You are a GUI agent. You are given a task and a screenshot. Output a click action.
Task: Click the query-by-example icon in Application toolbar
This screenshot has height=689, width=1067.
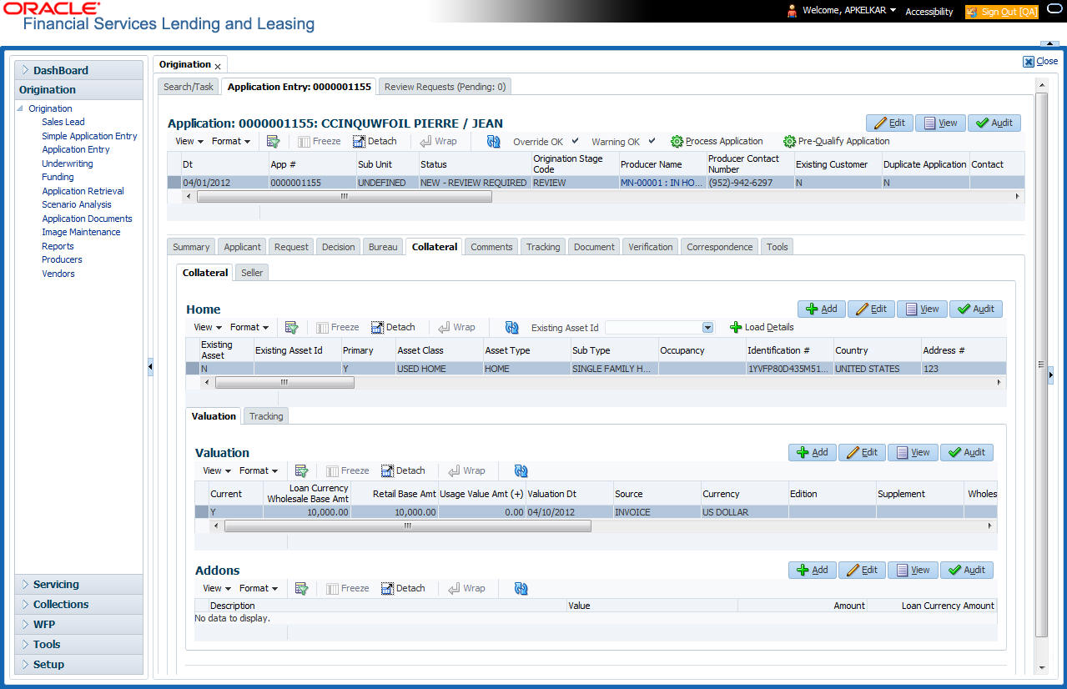coord(273,142)
